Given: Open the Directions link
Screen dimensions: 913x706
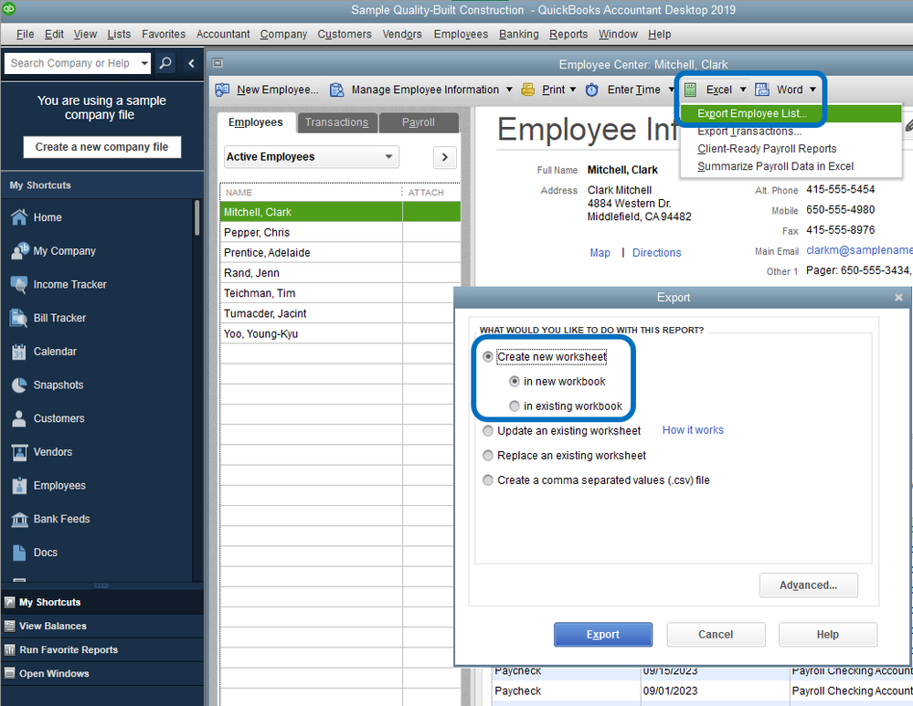Looking at the screenshot, I should click(x=657, y=253).
